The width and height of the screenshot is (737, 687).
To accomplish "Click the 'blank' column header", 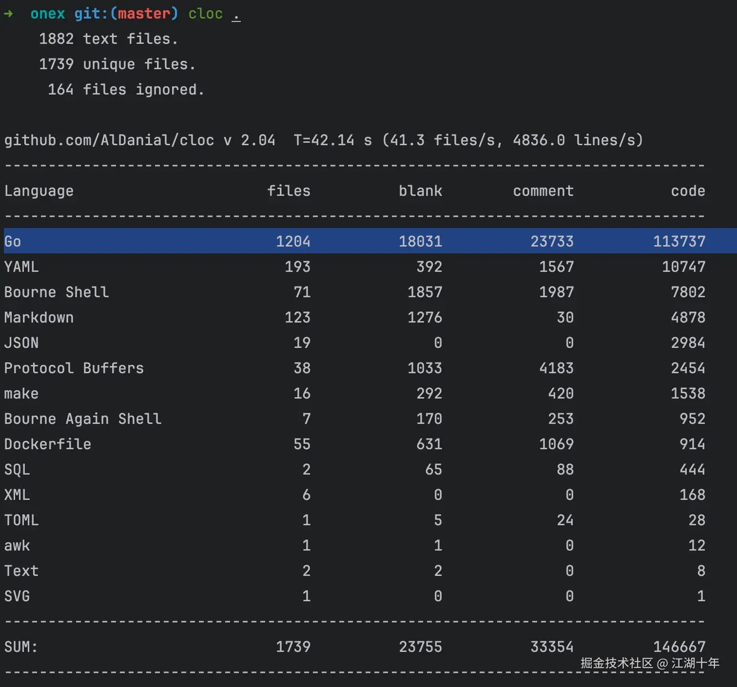I will (x=420, y=191).
